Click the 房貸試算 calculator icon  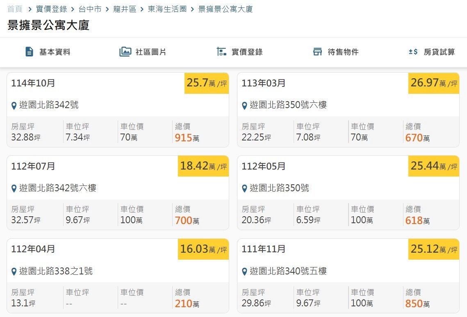coord(413,52)
